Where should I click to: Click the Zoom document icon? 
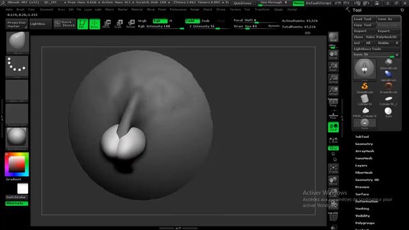(x=334, y=67)
